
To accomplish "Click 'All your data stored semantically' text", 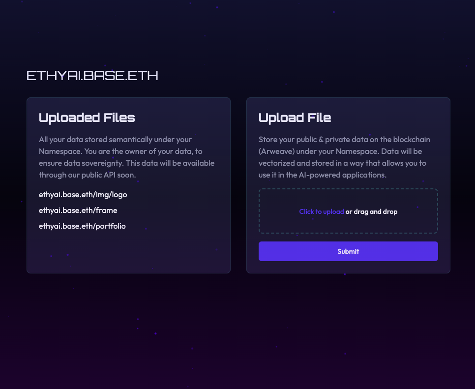I will pyautogui.click(x=93, y=140).
